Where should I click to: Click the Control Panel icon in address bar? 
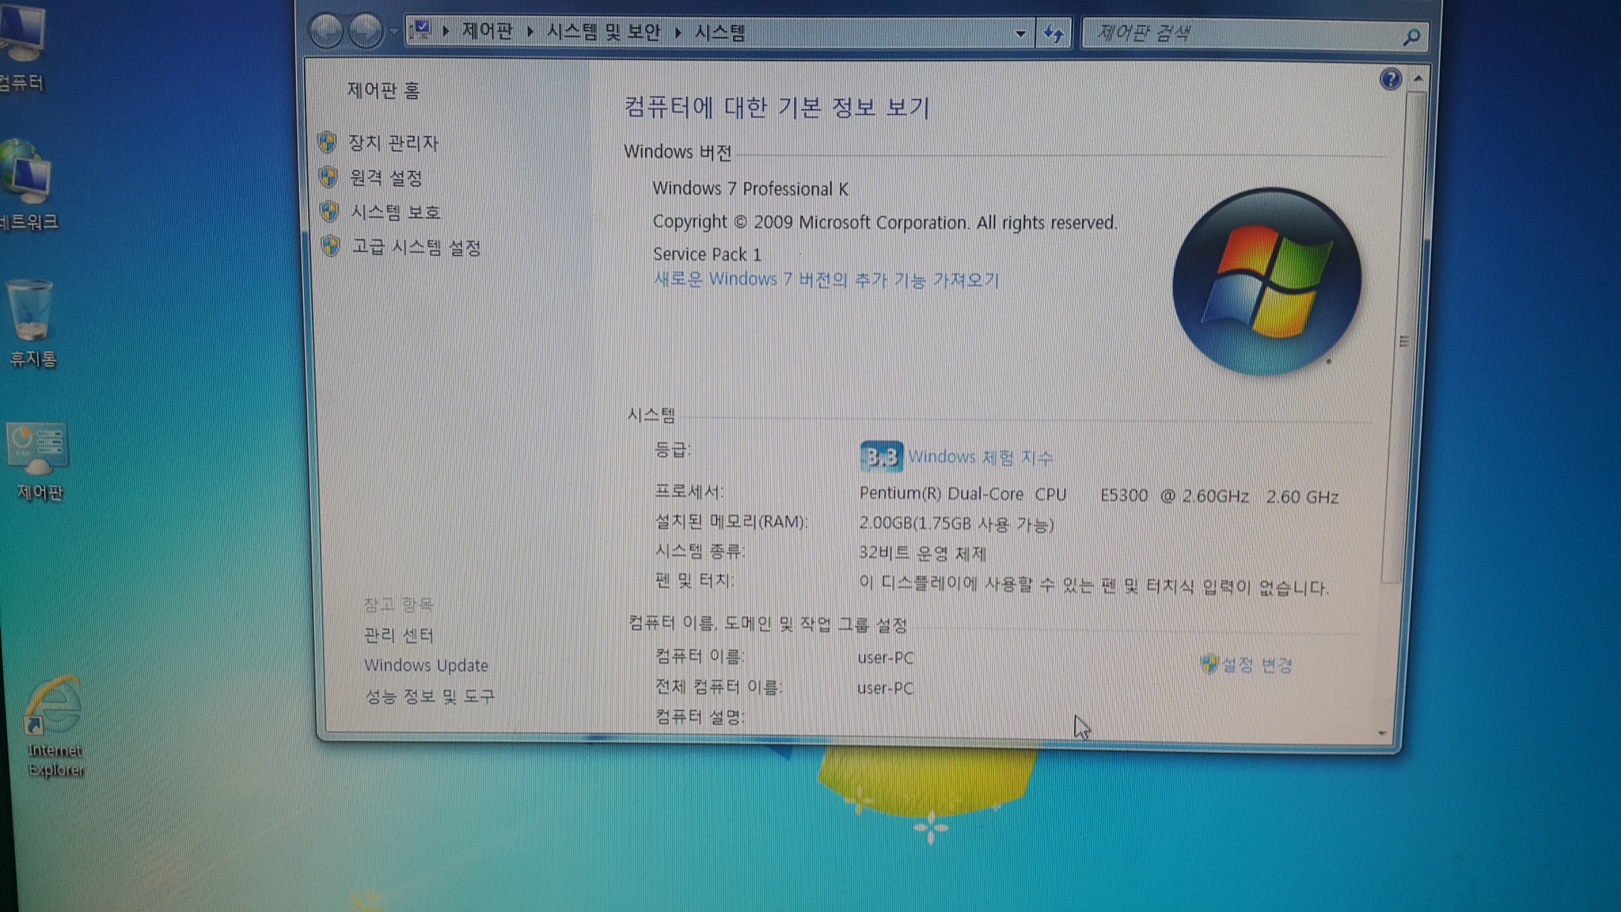[x=420, y=32]
